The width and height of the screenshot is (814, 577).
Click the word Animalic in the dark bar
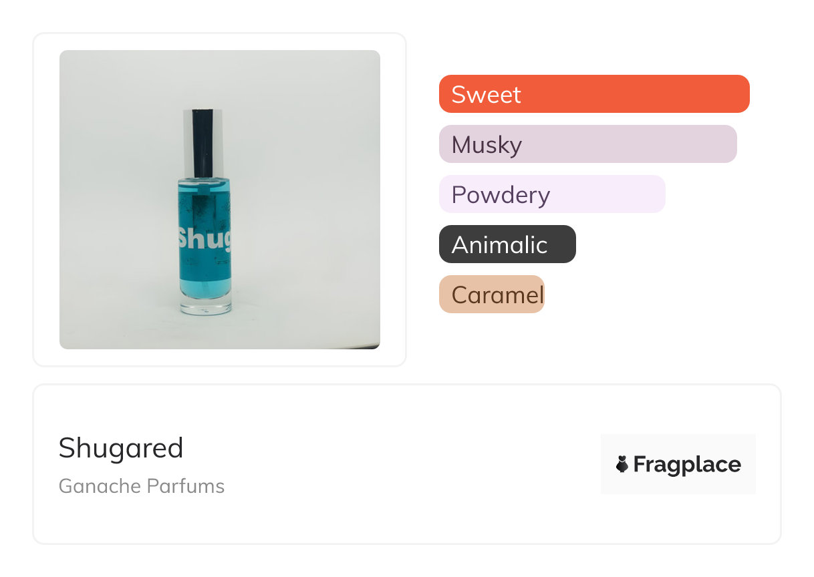pos(499,245)
